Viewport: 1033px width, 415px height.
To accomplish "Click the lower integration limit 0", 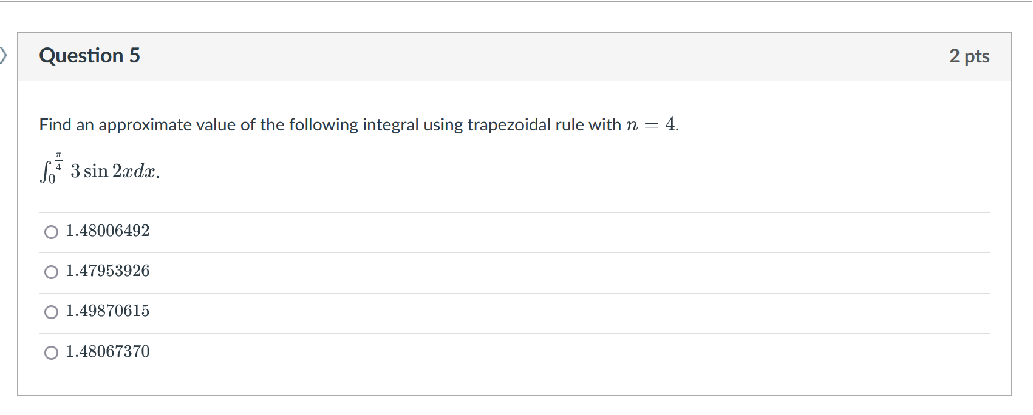I will (x=52, y=179).
